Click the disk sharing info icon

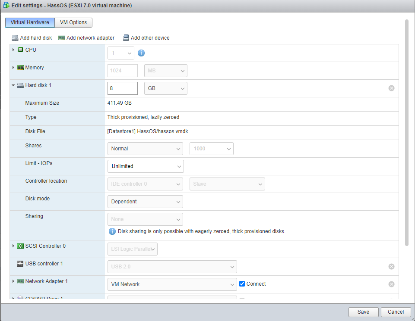[x=112, y=231]
